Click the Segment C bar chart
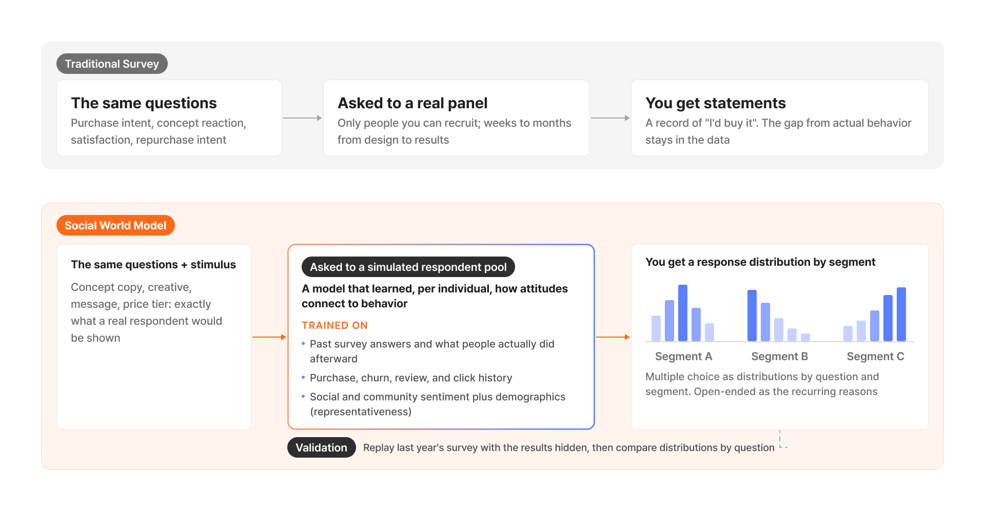This screenshot has width=985, height=511. tap(875, 314)
